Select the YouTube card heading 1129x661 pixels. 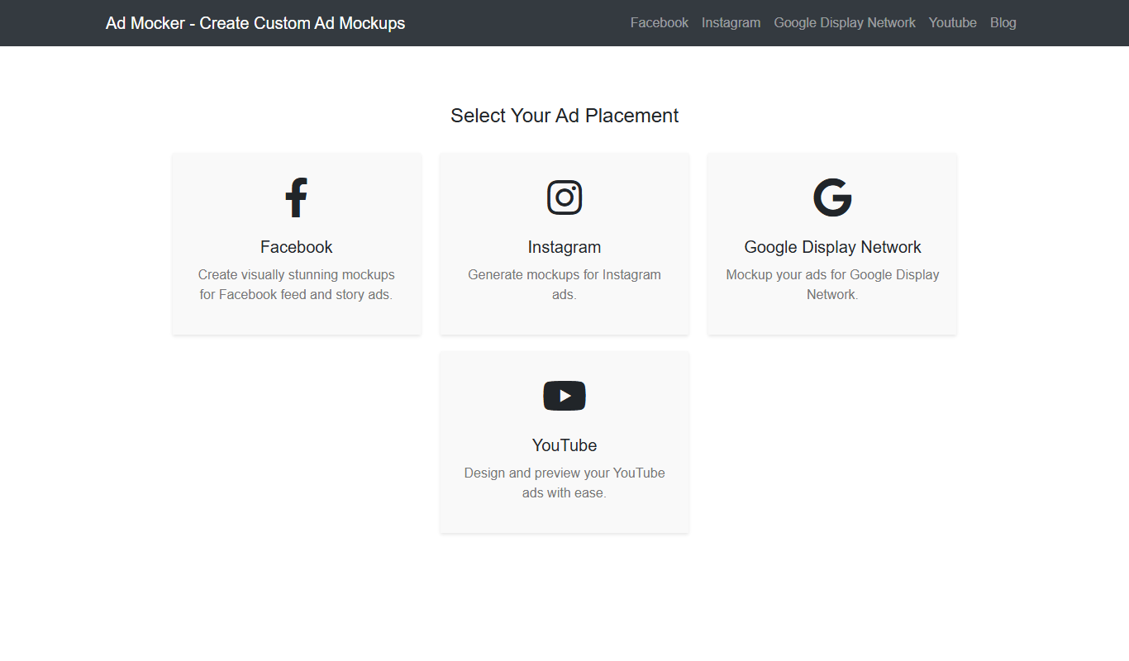564,445
